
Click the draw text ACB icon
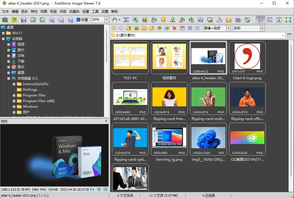pyautogui.click(x=154, y=20)
